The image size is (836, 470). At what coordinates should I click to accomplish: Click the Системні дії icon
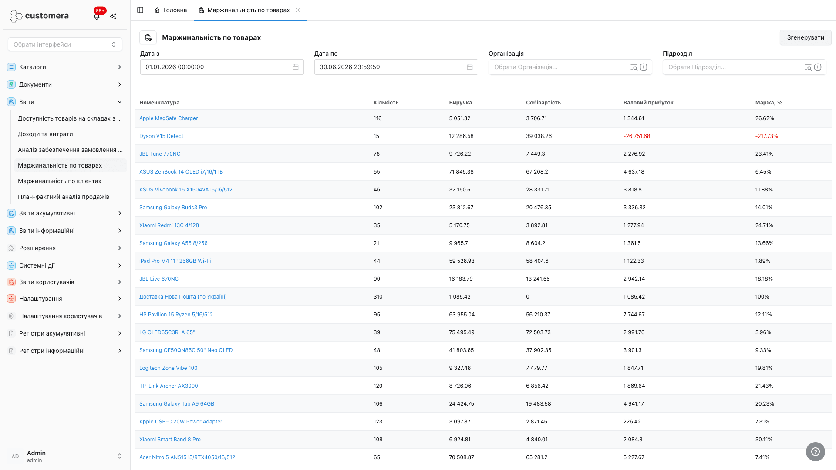coord(11,265)
